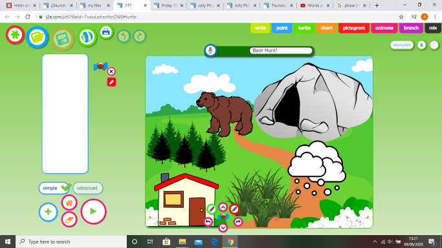Send turtle home with the house icon

[69, 203]
